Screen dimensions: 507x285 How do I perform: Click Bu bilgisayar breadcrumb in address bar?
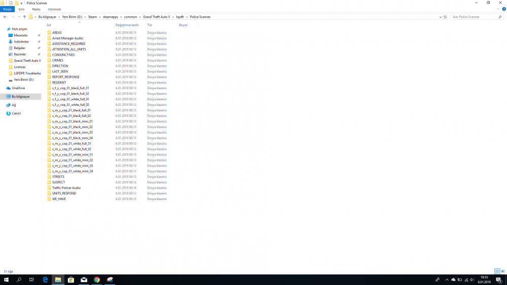click(x=47, y=17)
